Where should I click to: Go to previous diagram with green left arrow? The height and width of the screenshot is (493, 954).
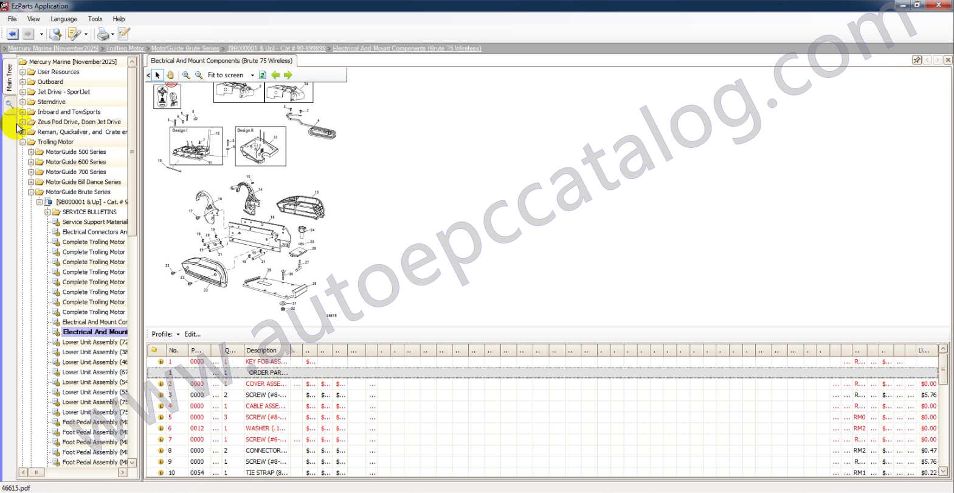click(275, 75)
